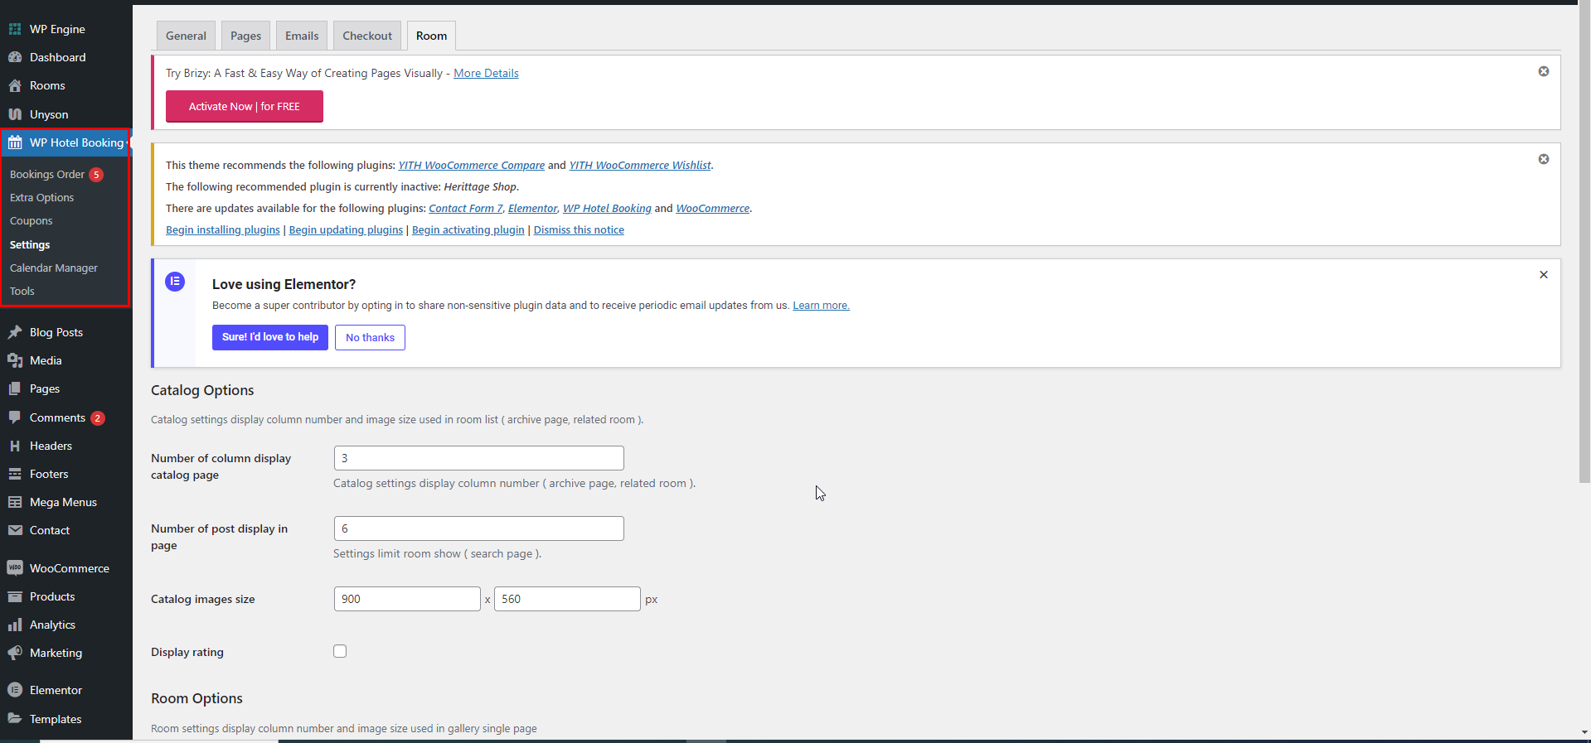Image resolution: width=1591 pixels, height=743 pixels.
Task: Open the YITH WooCommerce Wishlist link
Action: (x=640, y=165)
